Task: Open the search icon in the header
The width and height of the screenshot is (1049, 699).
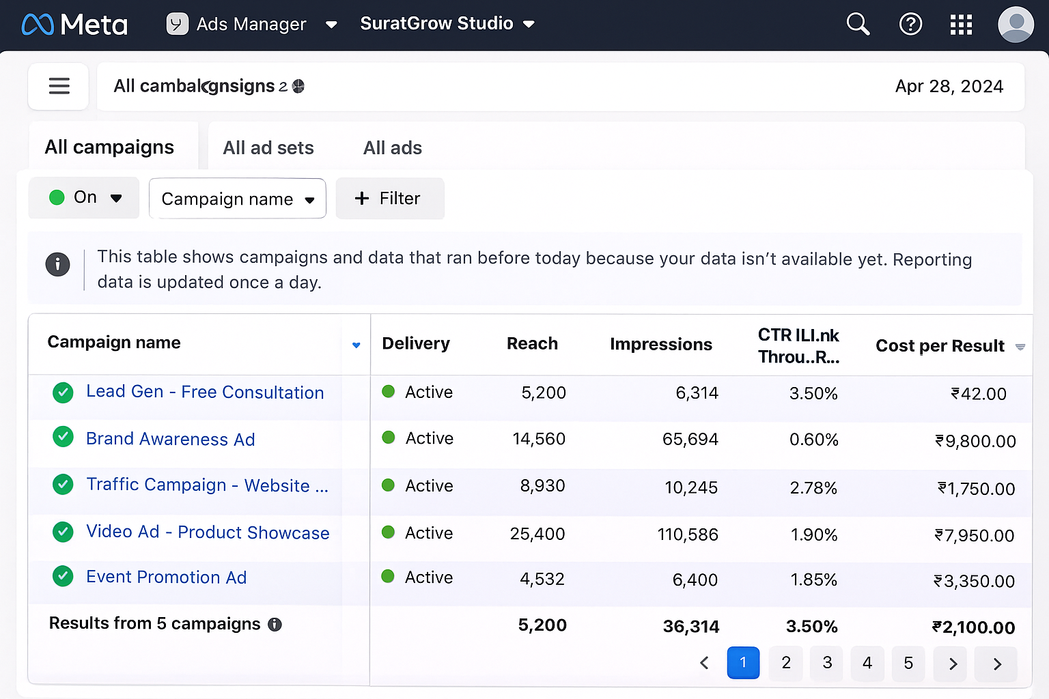Action: [x=858, y=24]
